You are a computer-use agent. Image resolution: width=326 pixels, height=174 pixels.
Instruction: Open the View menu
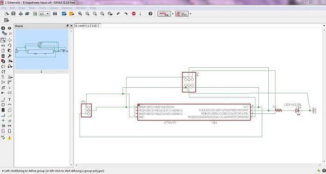click(x=32, y=8)
